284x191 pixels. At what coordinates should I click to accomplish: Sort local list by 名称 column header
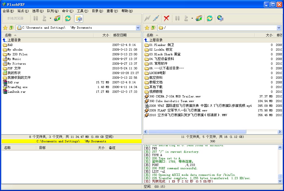tap(47, 35)
